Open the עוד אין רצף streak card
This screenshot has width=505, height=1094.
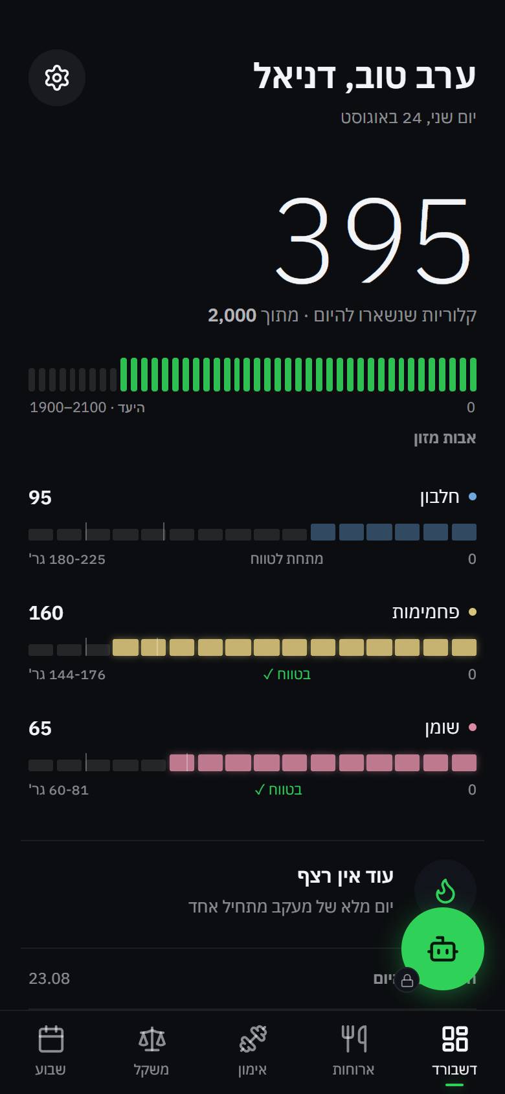[252, 894]
